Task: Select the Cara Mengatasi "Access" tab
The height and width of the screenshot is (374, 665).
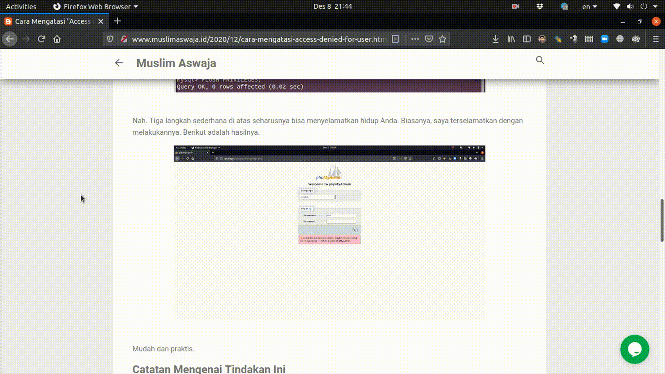Action: 54,21
